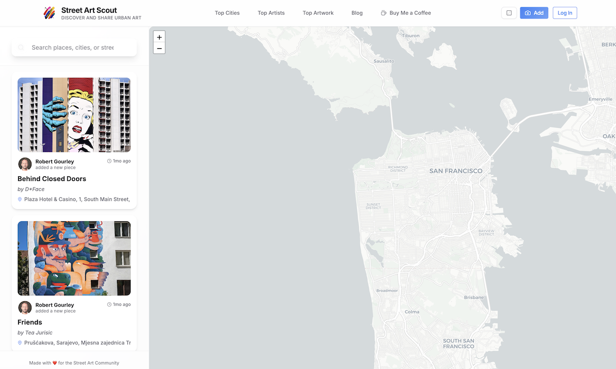This screenshot has width=616, height=369.
Task: Zoom out on the map
Action: pyautogui.click(x=159, y=49)
